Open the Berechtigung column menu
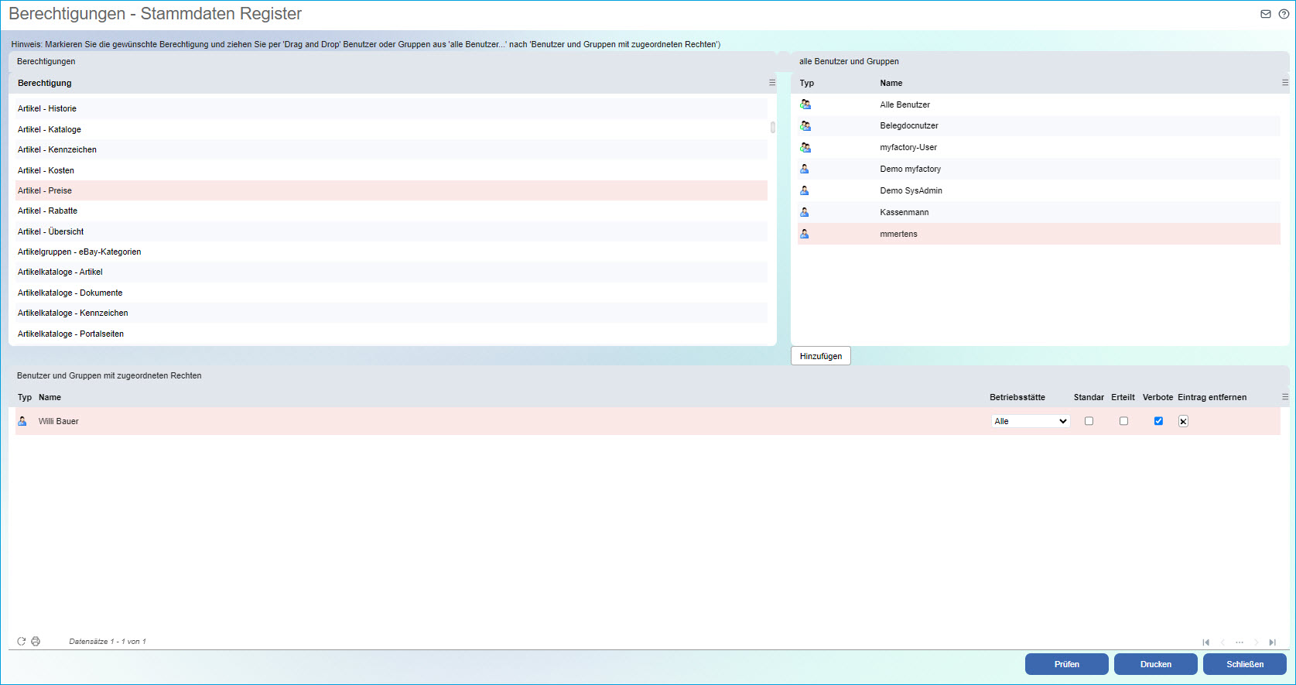1296x685 pixels. 771,83
